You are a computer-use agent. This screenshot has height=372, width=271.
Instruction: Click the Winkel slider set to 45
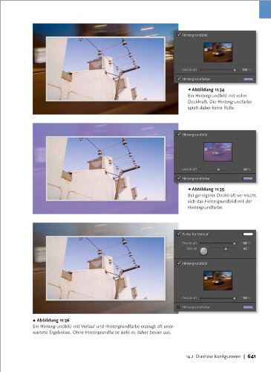coord(223,248)
